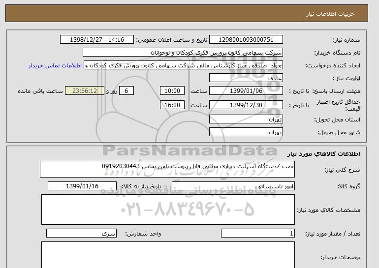This screenshot has width=379, height=268.
Task: Click the label استان محل تحویل
Action: 337,119
